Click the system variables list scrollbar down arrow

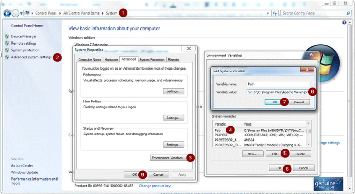click(x=308, y=144)
